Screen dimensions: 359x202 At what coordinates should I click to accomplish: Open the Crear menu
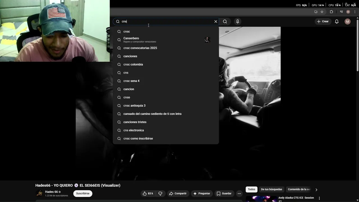(x=323, y=21)
